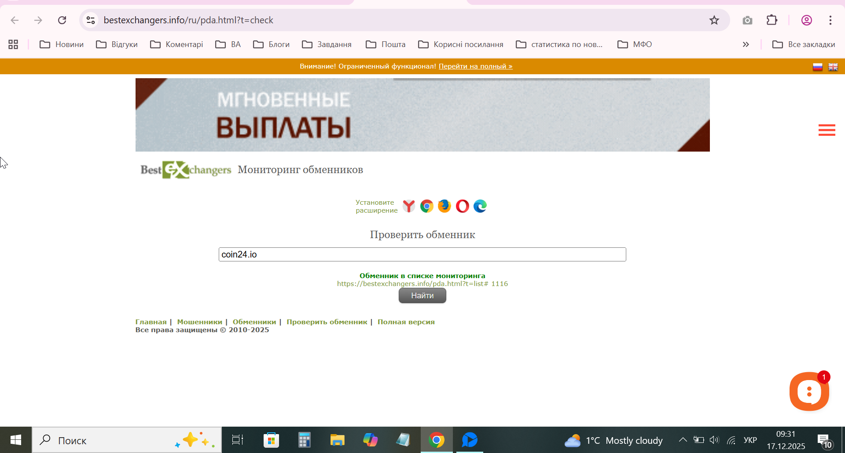Open Все закладки folder

(x=804, y=44)
